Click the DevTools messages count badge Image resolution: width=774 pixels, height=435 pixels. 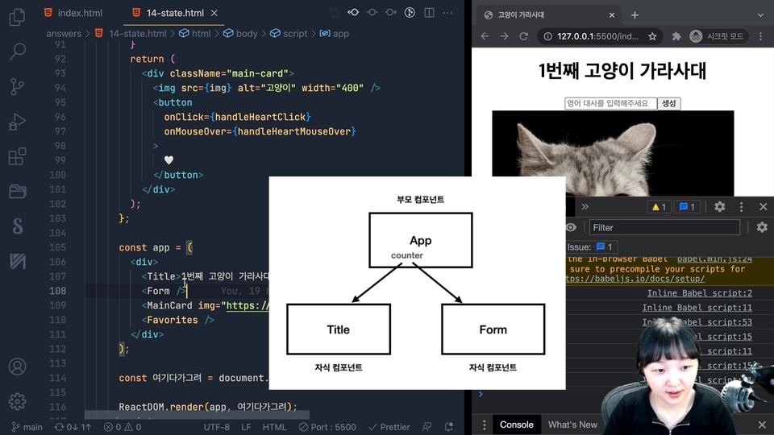(687, 207)
